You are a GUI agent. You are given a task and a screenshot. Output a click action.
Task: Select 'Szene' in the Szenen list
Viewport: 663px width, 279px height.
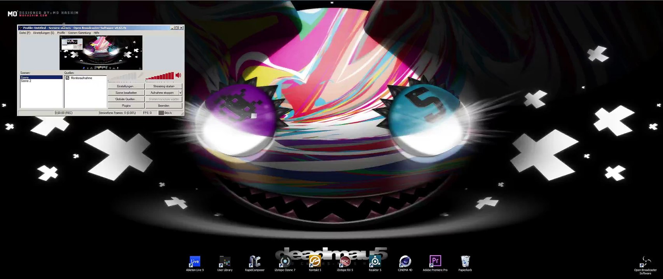(x=41, y=77)
